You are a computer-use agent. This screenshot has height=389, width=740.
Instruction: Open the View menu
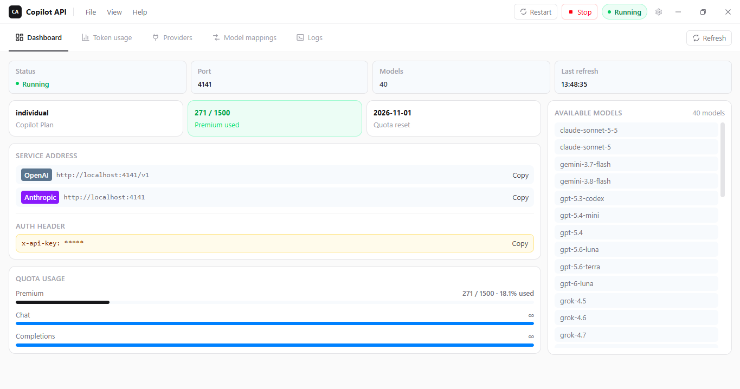pos(114,12)
